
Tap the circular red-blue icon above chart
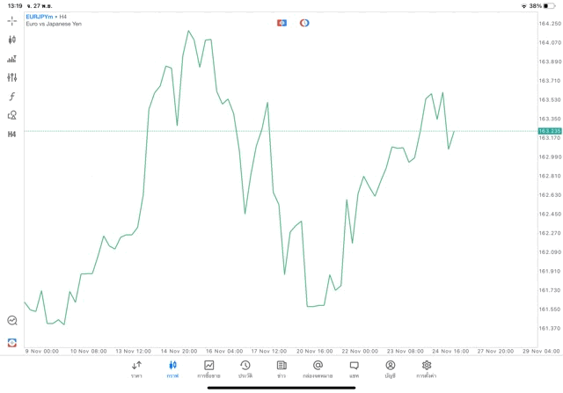(304, 23)
